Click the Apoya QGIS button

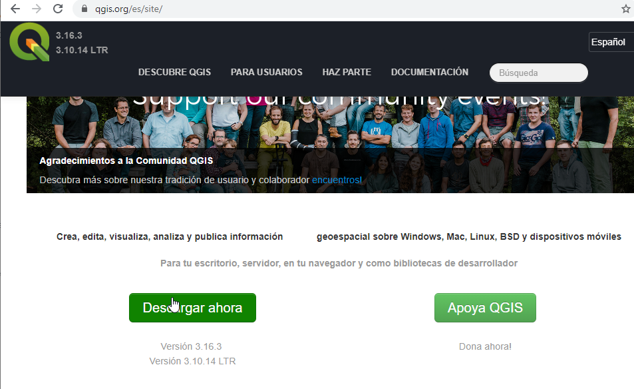pos(485,308)
